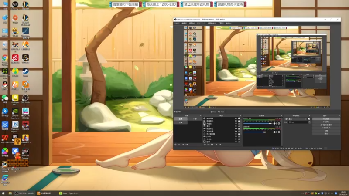Image resolution: width=349 pixels, height=196 pixels.
Task: Click the Start Recording button in Controls
Action: [x=326, y=122]
